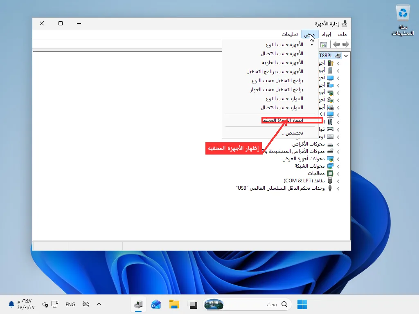Screen dimensions: 419x314
Task: Open the ملف menu
Action: coord(342,34)
